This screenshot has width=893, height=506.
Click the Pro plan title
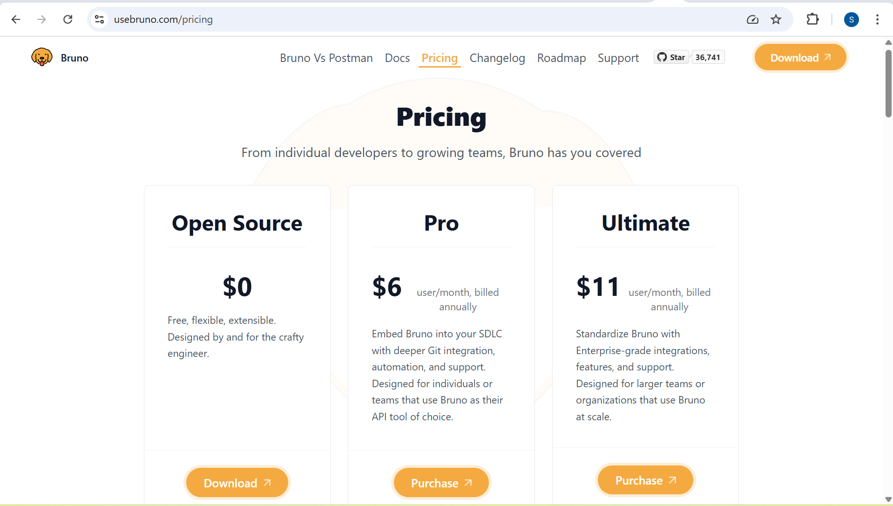coord(441,223)
